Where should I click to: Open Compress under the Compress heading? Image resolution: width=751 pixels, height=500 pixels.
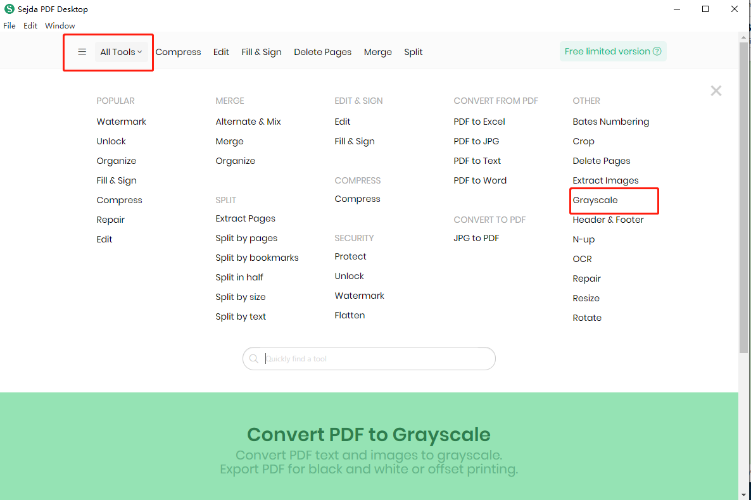(x=357, y=199)
